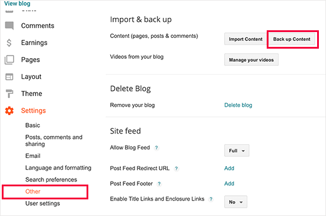The image size is (326, 216).
Task: Click the Theme paint roller icon
Action: click(9, 94)
